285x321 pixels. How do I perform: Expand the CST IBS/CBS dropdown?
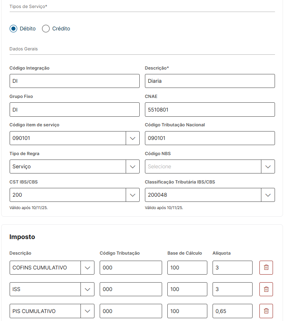tap(132, 195)
